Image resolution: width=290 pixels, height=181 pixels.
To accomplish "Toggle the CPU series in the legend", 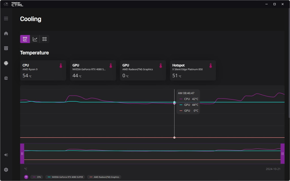I will click(37, 177).
